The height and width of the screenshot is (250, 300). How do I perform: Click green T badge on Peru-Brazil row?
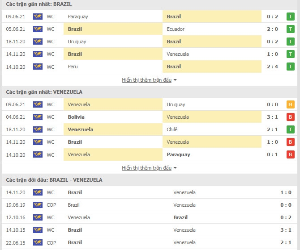pyautogui.click(x=290, y=67)
